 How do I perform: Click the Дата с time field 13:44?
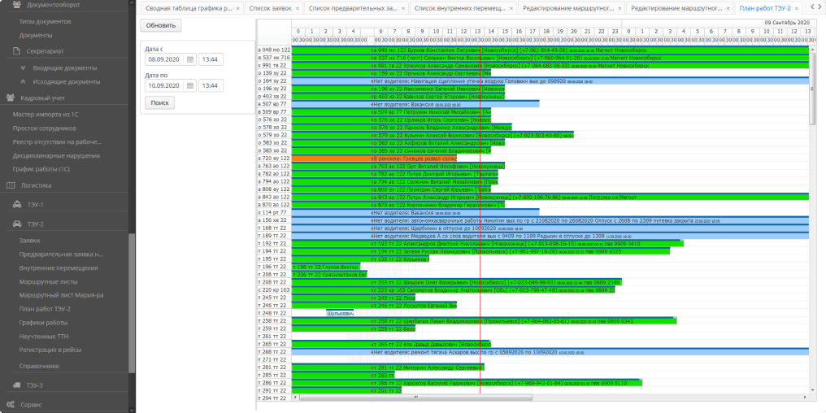211,59
